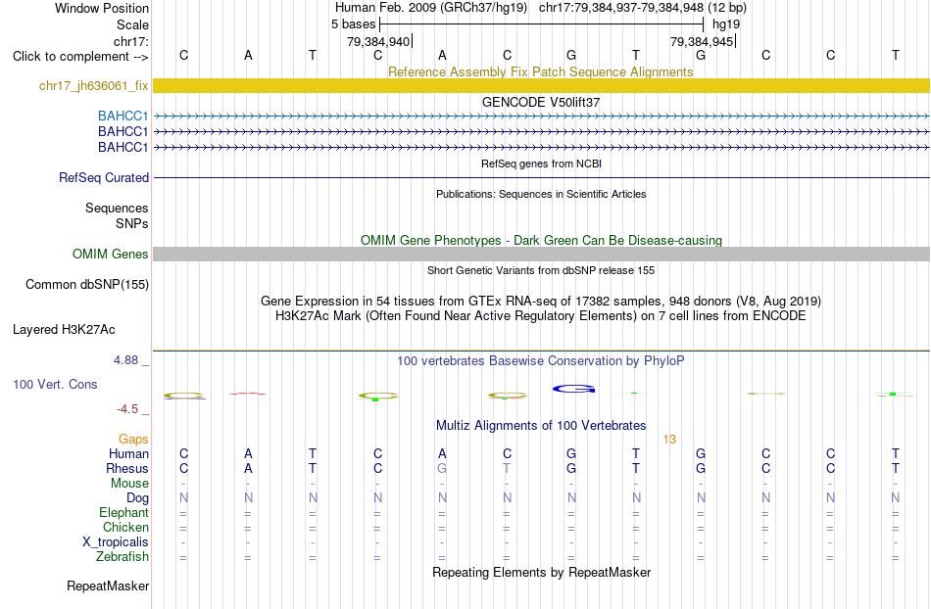
Task: Click the Layered H3K27Ac label
Action: tap(64, 330)
